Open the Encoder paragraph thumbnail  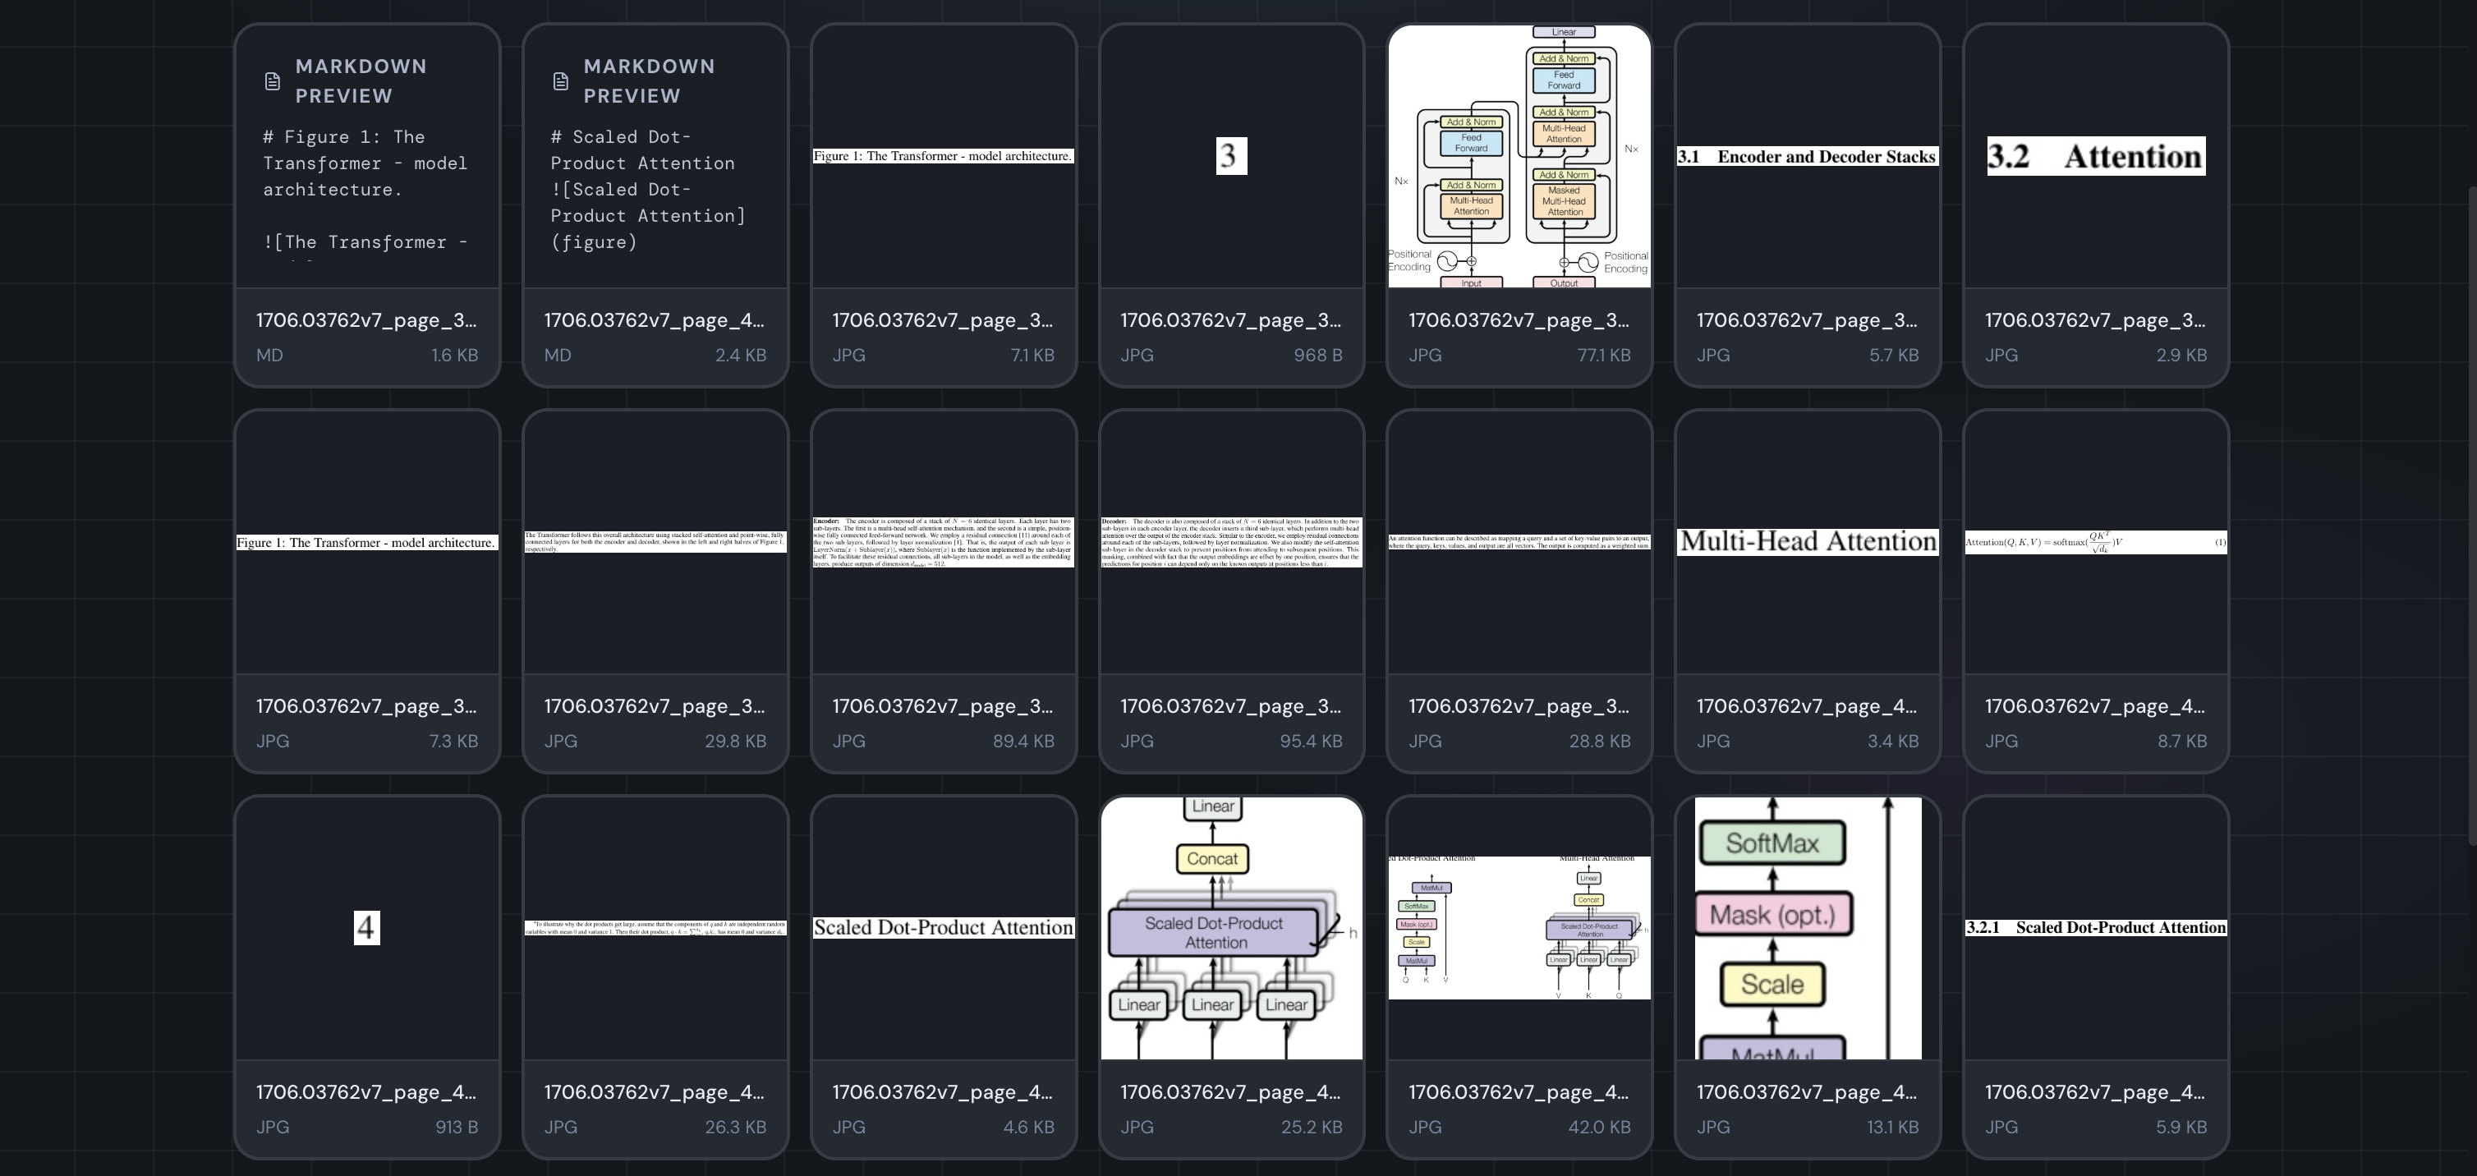coord(944,542)
